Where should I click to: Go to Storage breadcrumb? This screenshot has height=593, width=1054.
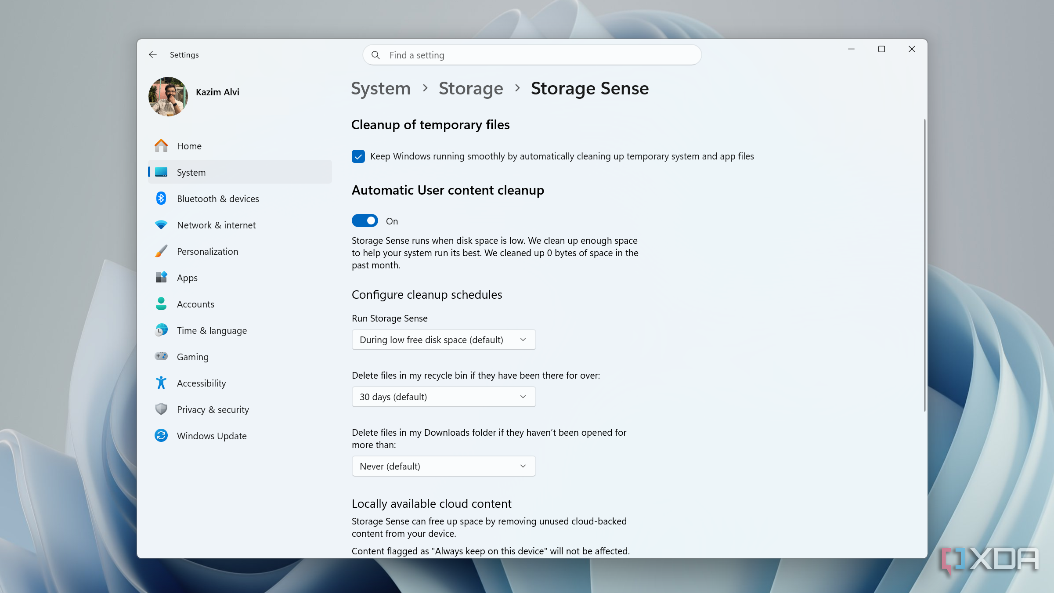pos(471,88)
